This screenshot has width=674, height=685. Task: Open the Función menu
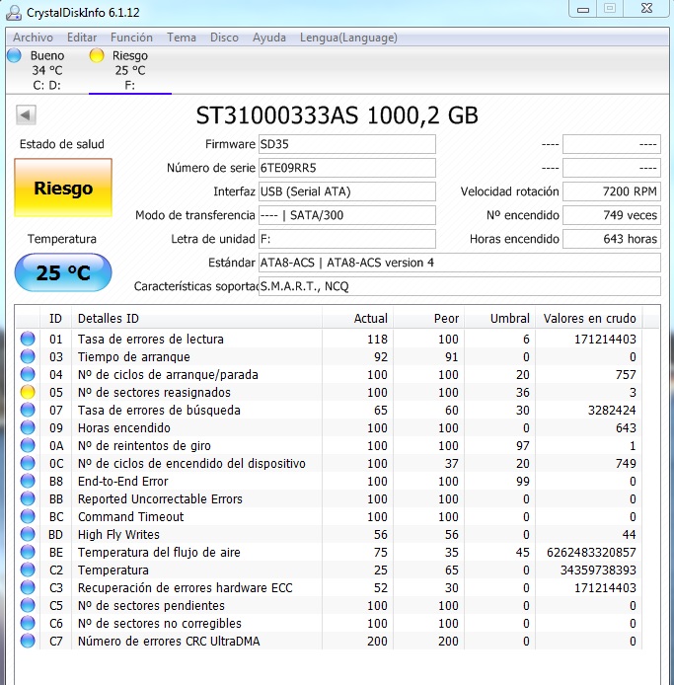pyautogui.click(x=131, y=38)
